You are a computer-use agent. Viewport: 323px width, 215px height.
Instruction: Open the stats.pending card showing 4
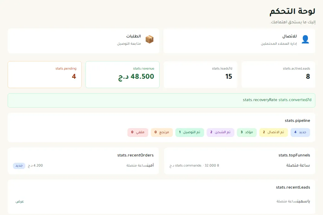[45, 75]
